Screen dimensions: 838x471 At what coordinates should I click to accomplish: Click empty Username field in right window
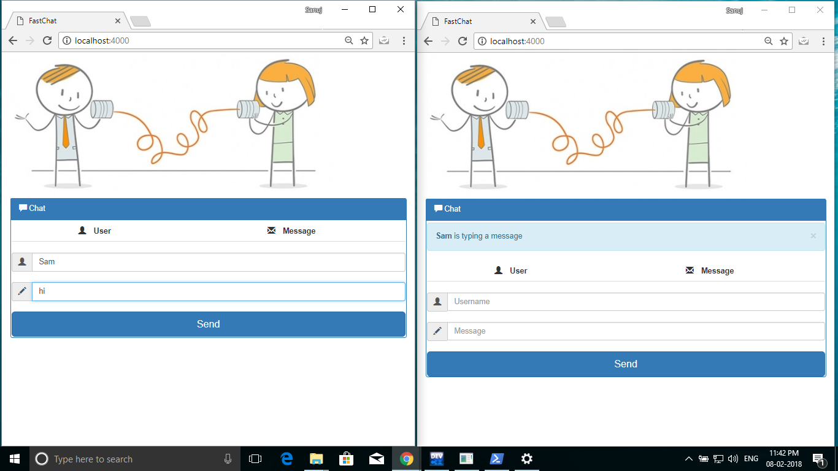click(x=636, y=302)
